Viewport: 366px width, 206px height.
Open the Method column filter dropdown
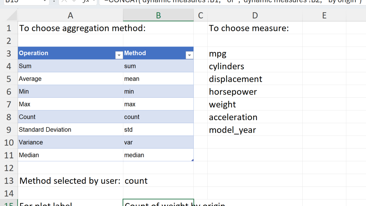[189, 55]
